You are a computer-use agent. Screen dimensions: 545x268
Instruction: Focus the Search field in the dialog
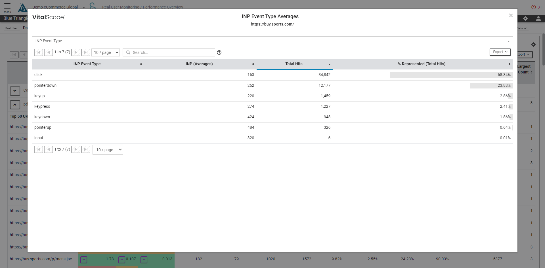tap(169, 52)
